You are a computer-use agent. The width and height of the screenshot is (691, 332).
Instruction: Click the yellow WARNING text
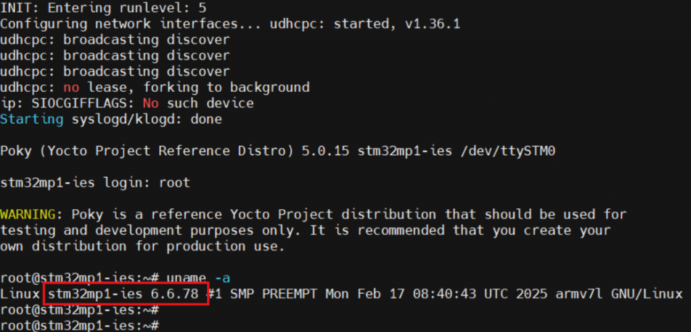click(x=27, y=214)
